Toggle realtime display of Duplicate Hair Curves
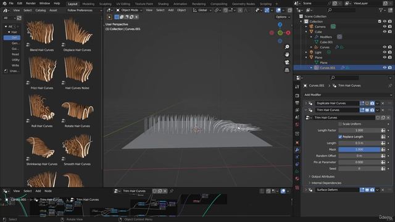The width and height of the screenshot is (395, 222). [x=367, y=104]
